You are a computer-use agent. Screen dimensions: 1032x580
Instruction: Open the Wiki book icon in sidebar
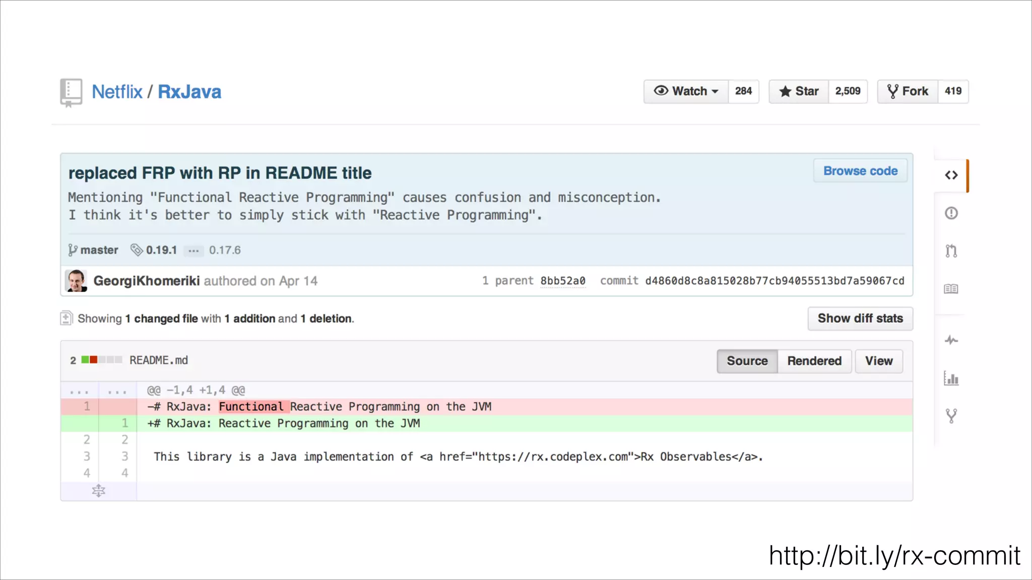tap(951, 289)
